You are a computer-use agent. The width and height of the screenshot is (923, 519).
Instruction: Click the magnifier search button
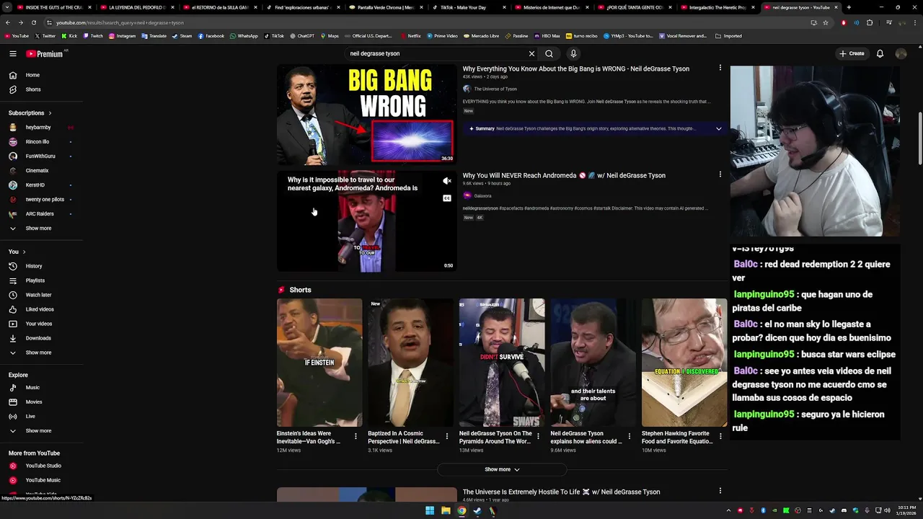click(x=549, y=53)
